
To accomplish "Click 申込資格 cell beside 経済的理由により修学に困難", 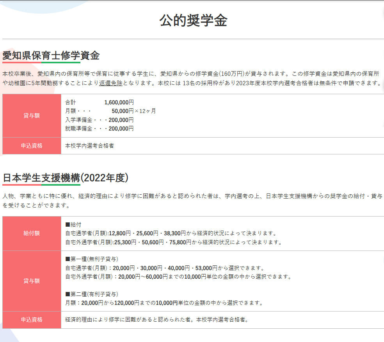I will click(x=32, y=320).
